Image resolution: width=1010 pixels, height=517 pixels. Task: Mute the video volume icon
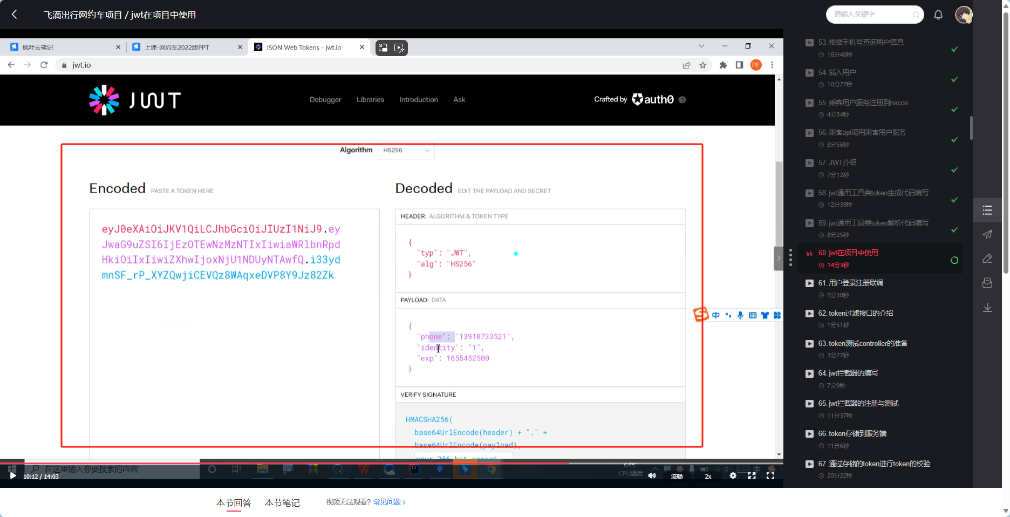[652, 476]
